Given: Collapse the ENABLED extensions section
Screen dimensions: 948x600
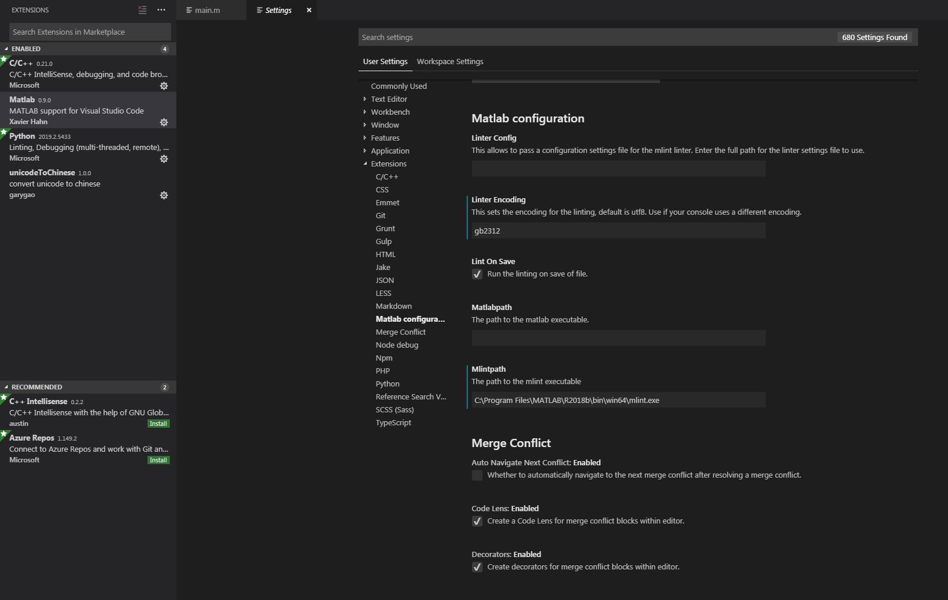Looking at the screenshot, I should 6,49.
